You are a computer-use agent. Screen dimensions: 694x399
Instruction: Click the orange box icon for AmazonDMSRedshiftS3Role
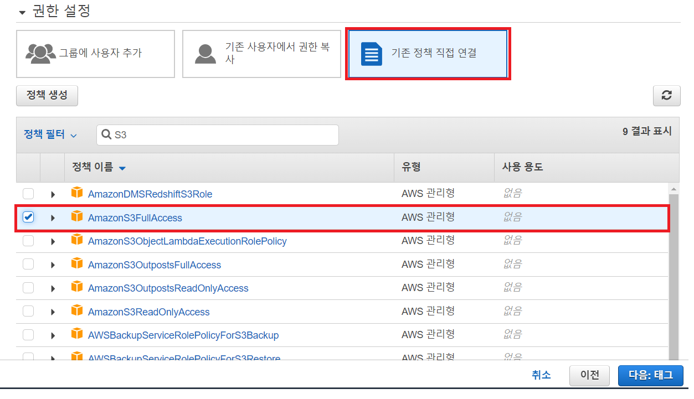coord(76,193)
